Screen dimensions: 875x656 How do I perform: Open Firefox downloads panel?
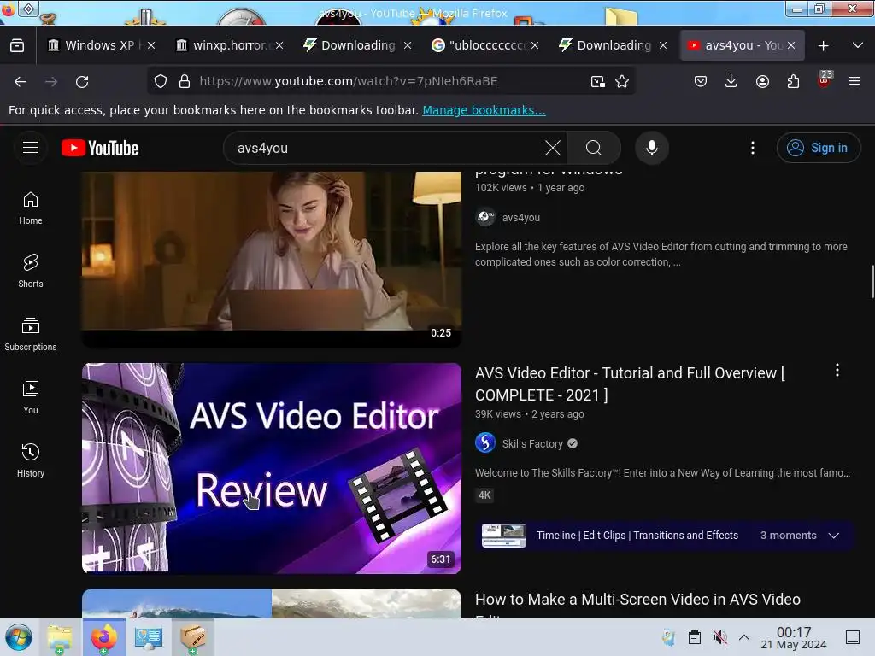[731, 81]
